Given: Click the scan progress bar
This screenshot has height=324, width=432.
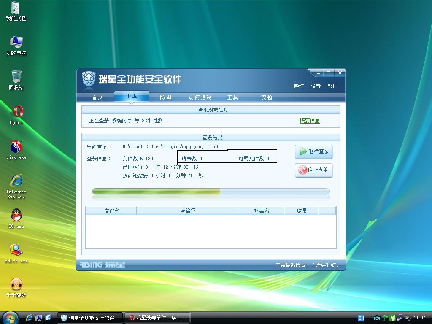Looking at the screenshot, I should pyautogui.click(x=211, y=192).
